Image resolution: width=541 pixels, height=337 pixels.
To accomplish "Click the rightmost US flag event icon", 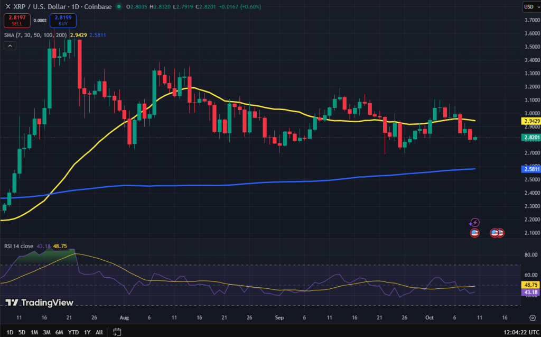I will [500, 233].
